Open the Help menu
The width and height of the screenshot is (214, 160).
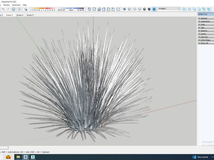click(x=25, y=5)
